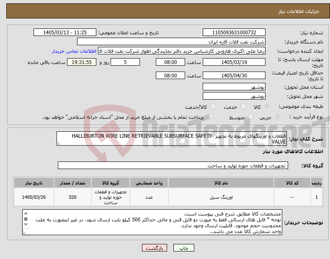Click the remaining days field showing 5
Viewport: 330px width, 259px height.
tap(125, 62)
